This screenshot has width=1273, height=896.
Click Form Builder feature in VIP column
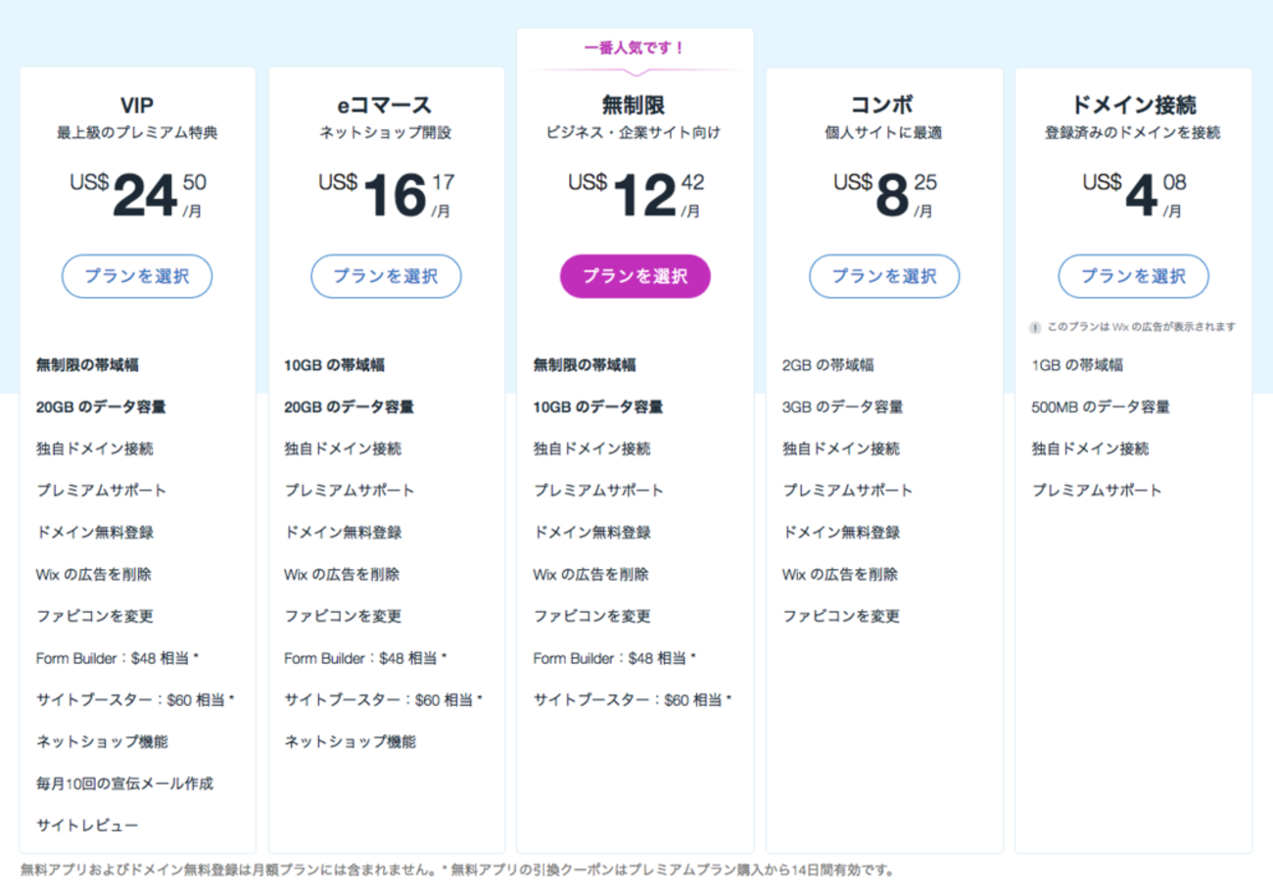click(x=123, y=658)
